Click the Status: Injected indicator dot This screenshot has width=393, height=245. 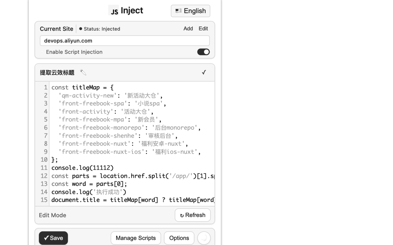80,29
